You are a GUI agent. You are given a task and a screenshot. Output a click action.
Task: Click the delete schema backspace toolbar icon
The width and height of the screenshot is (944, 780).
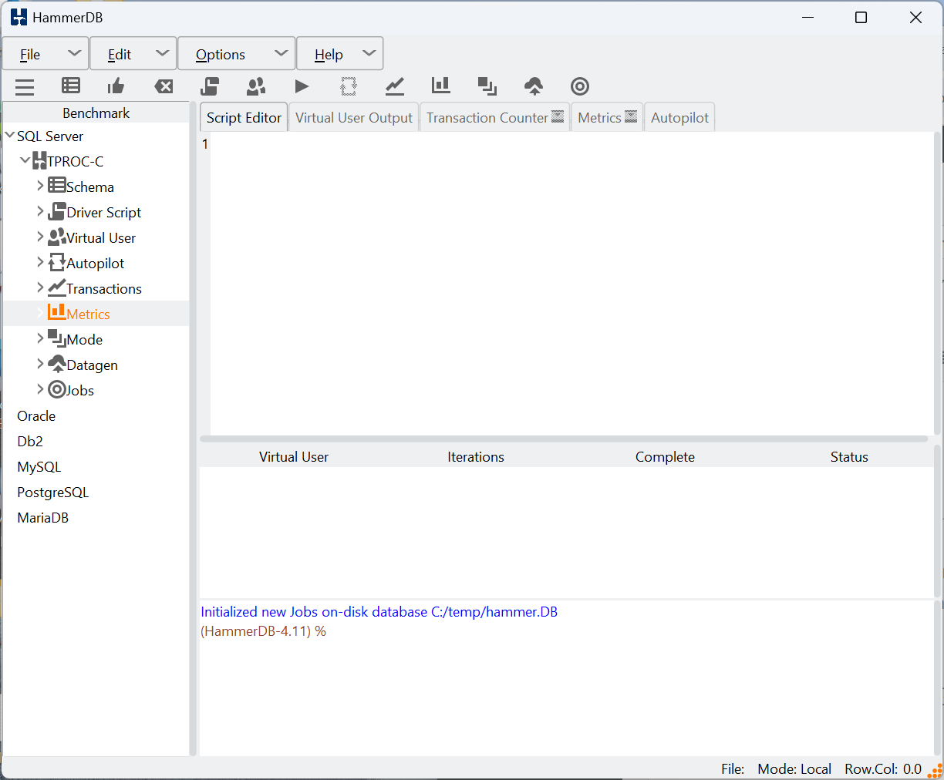pos(164,86)
